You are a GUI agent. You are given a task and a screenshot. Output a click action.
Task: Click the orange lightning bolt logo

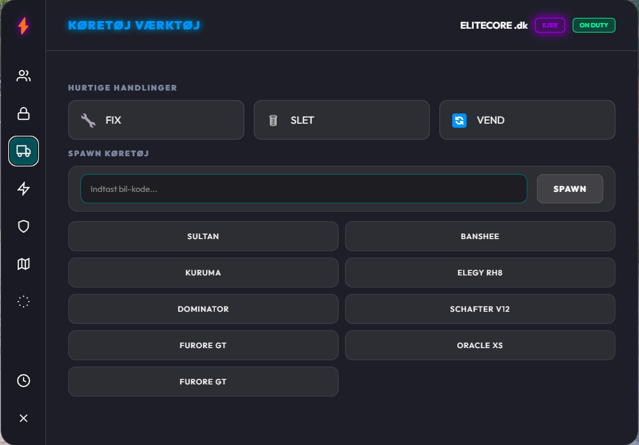23,26
